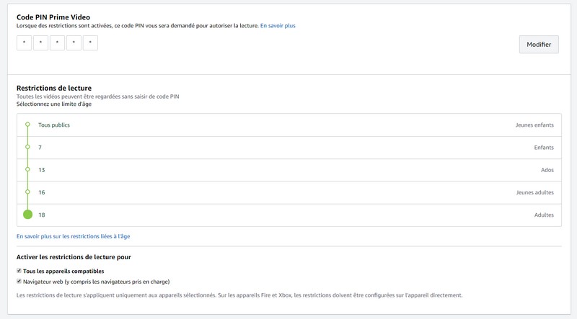
Task: Click the first PIN digit field
Action: (24, 43)
